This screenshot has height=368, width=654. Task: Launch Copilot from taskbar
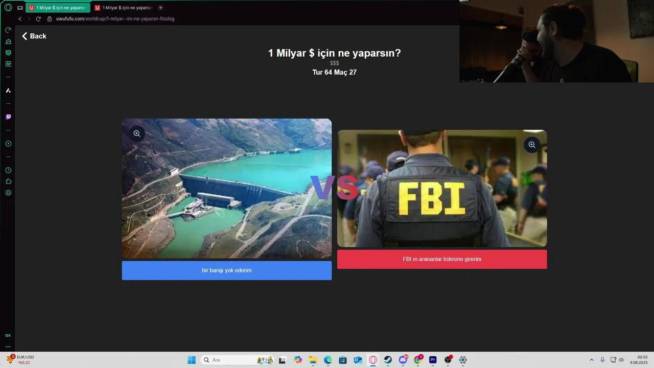click(298, 360)
